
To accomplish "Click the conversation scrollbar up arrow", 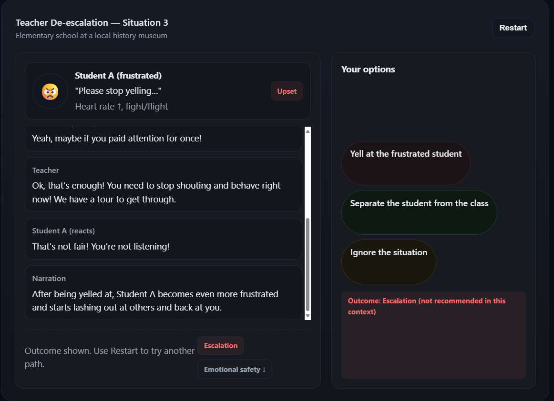I will point(308,131).
